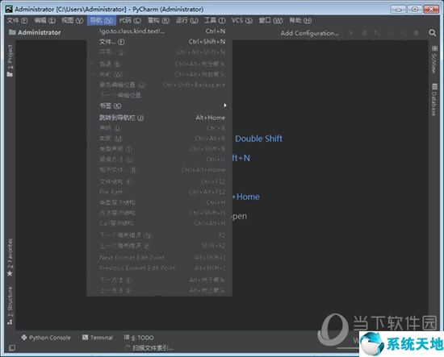This screenshot has height=357, width=444.
Task: Expand the 书签 (K) submenu arrow
Action: click(x=225, y=106)
